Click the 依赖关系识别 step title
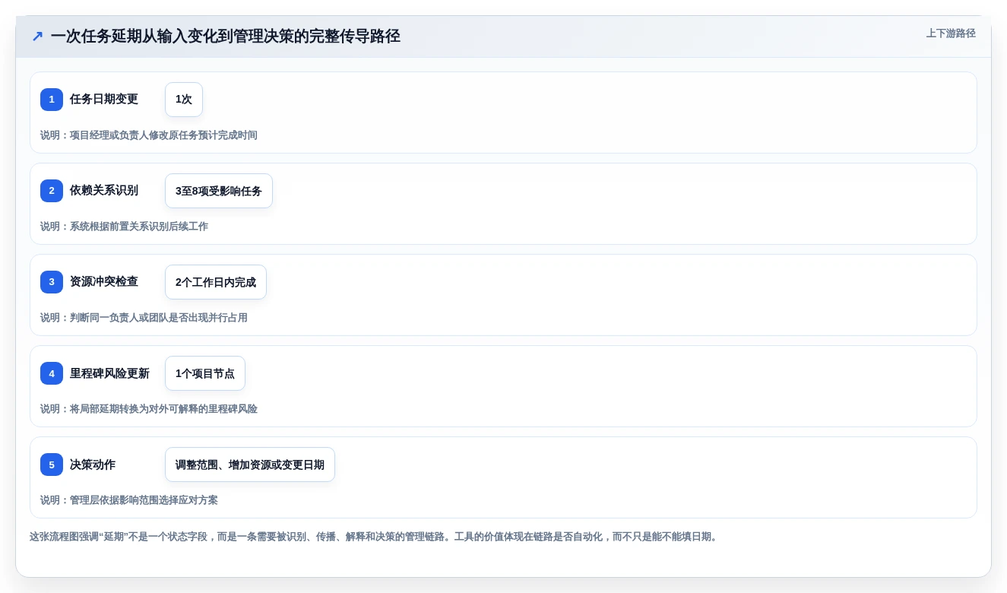Screen dimensions: 1007x593 pyautogui.click(x=104, y=191)
